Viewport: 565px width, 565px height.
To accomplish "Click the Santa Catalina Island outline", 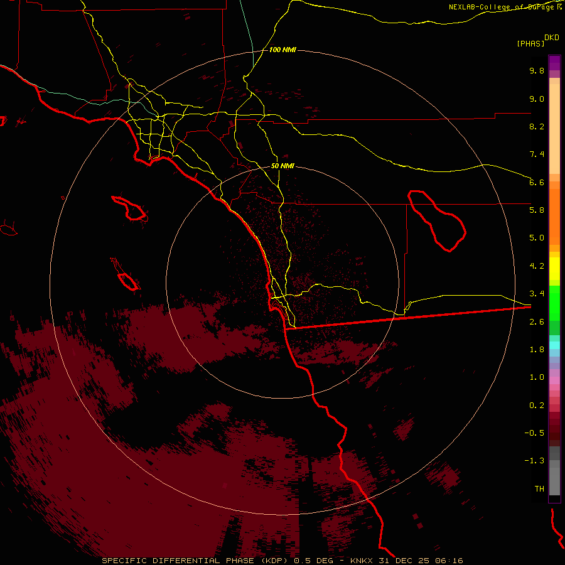I will pyautogui.click(x=130, y=208).
